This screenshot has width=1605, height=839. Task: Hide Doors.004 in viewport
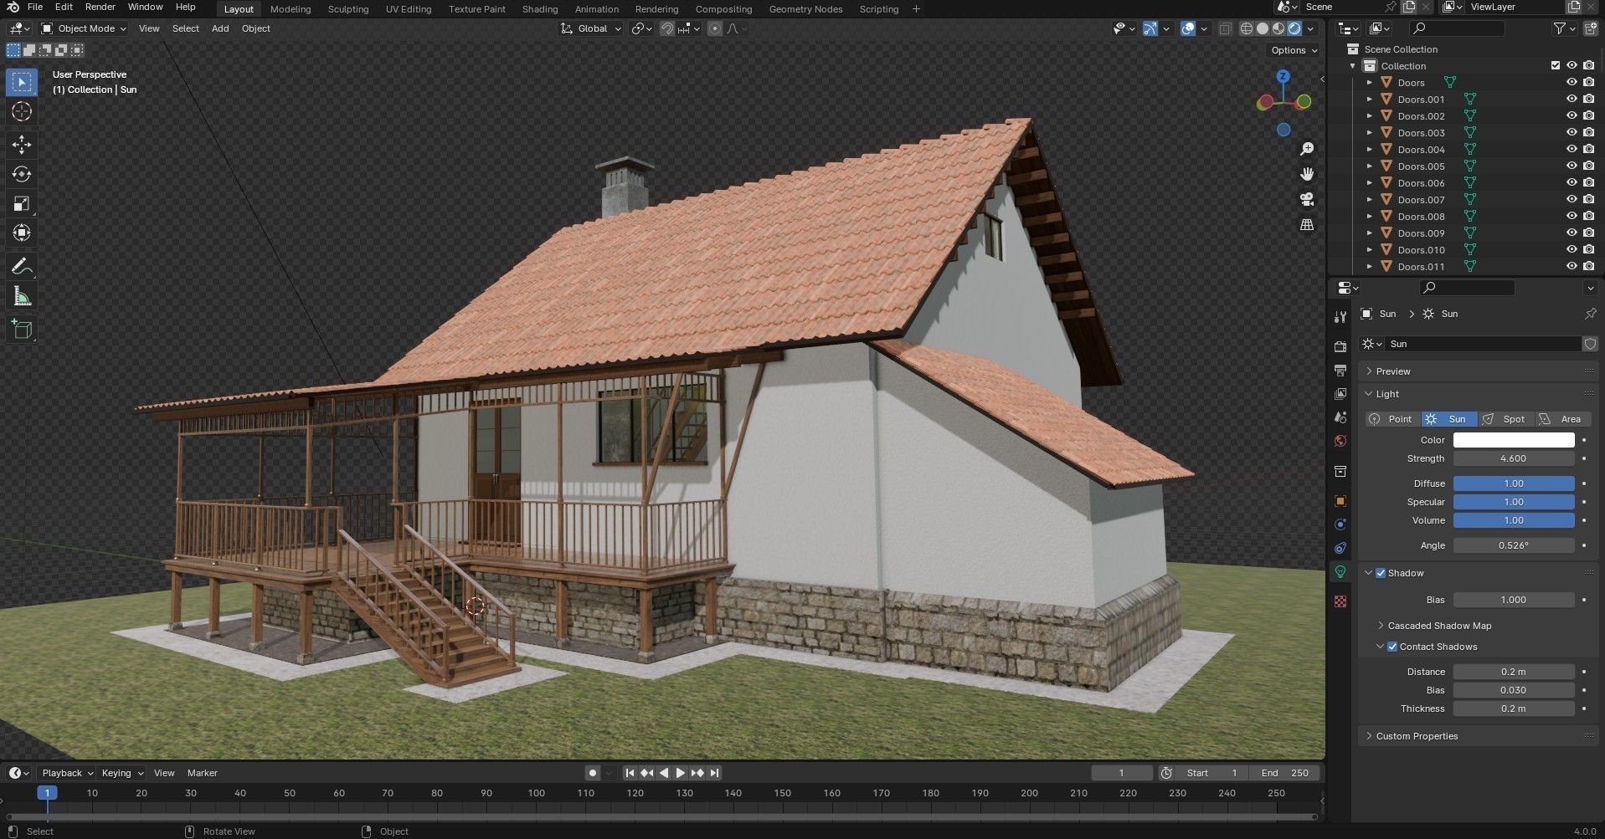click(1572, 149)
